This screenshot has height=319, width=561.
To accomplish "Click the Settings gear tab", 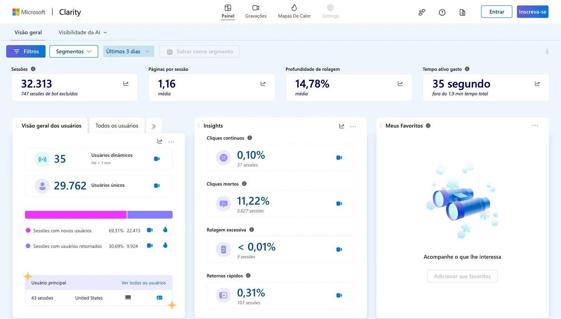I will (330, 12).
